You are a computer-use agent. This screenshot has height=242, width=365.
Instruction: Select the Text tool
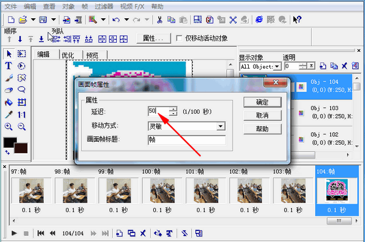[x=9, y=66]
